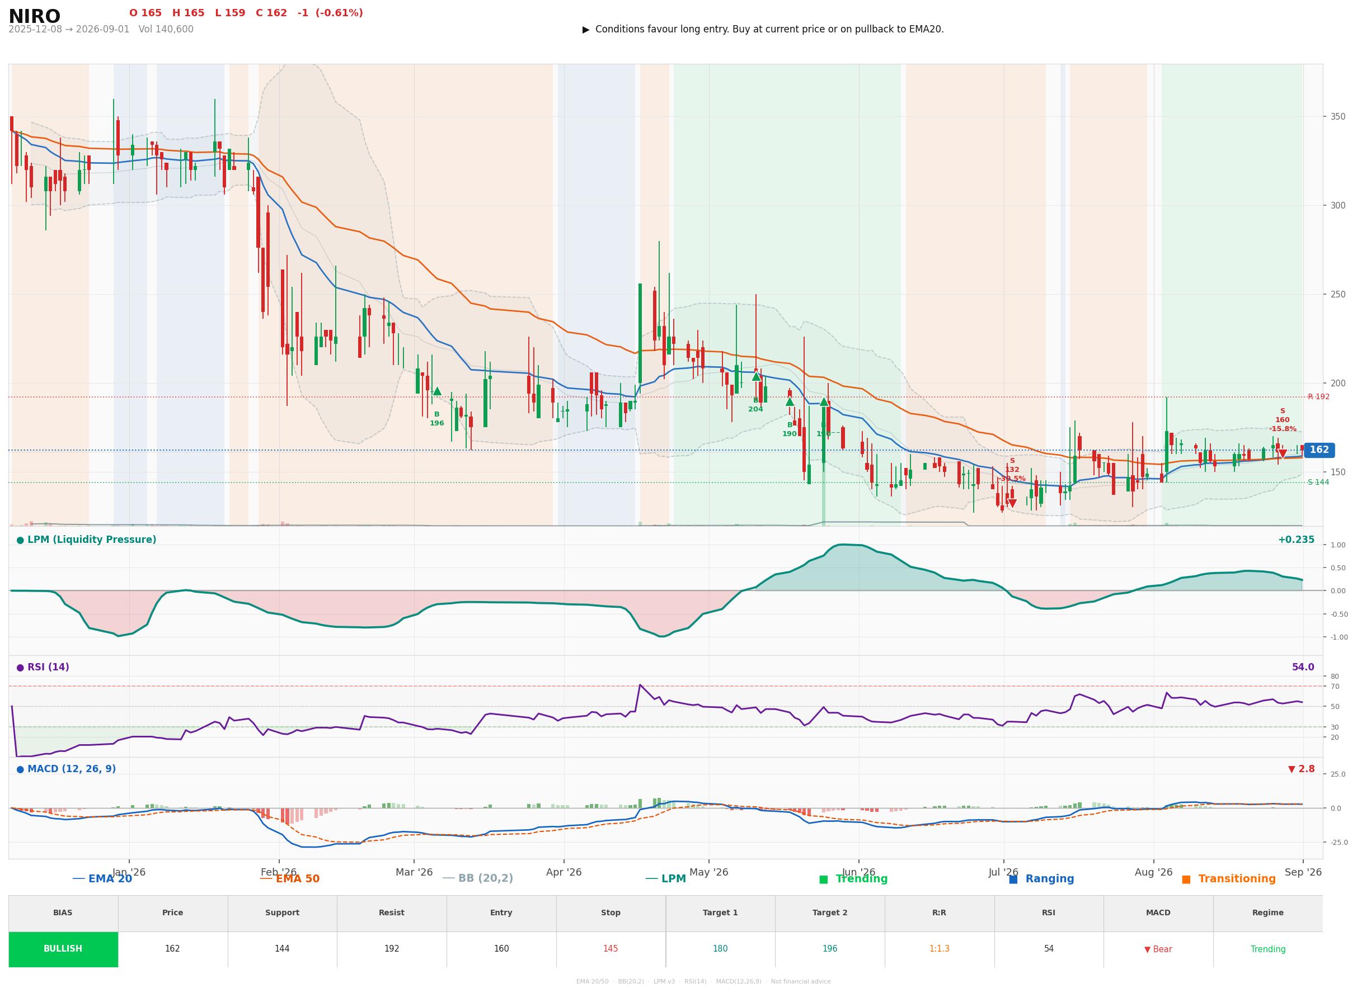The width and height of the screenshot is (1357, 993).
Task: Click the play triangle before the Conditions text
Action: tap(585, 30)
